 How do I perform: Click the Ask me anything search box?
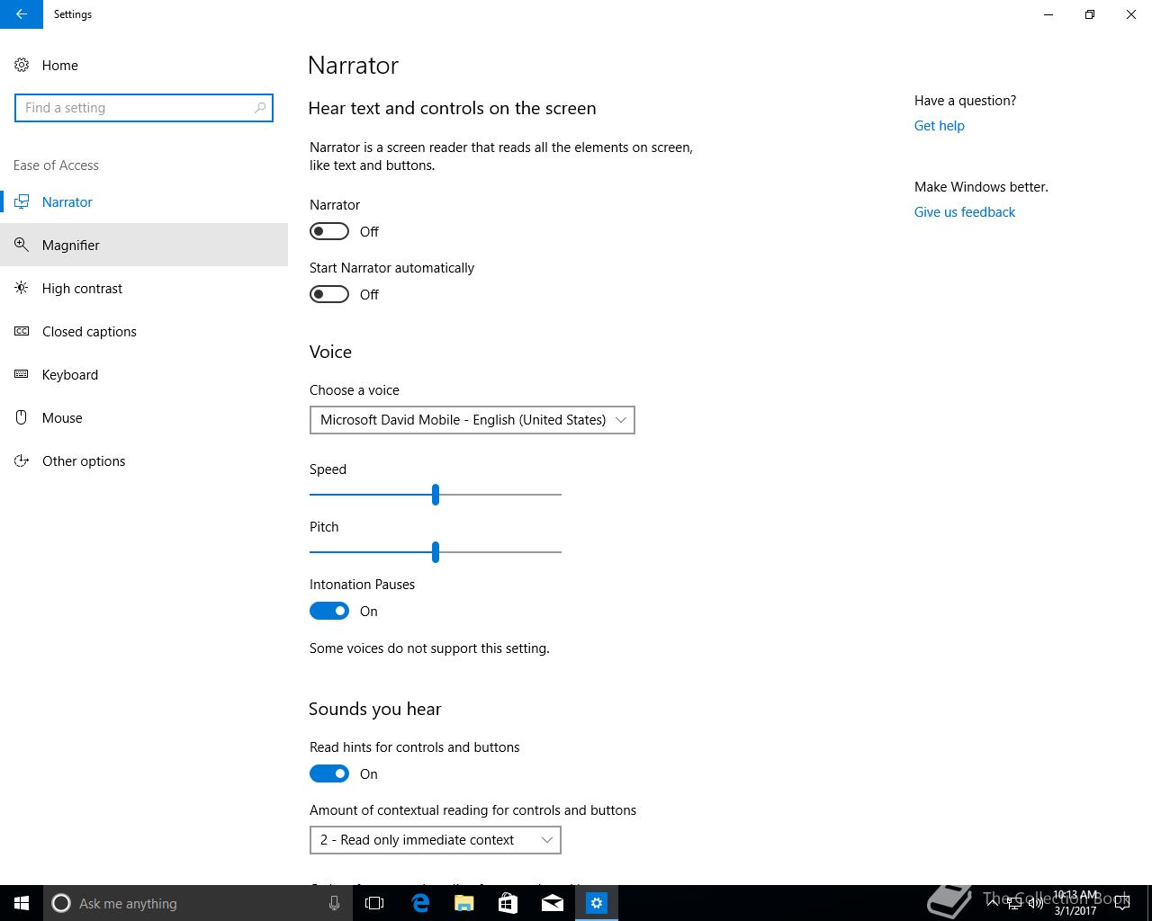click(x=196, y=903)
